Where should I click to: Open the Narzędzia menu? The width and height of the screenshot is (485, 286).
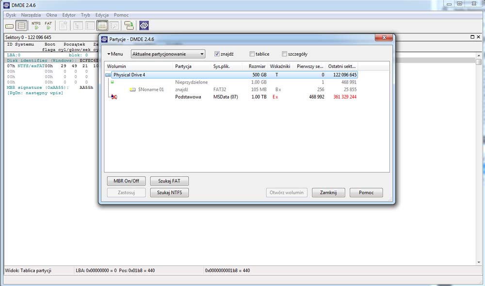(31, 15)
